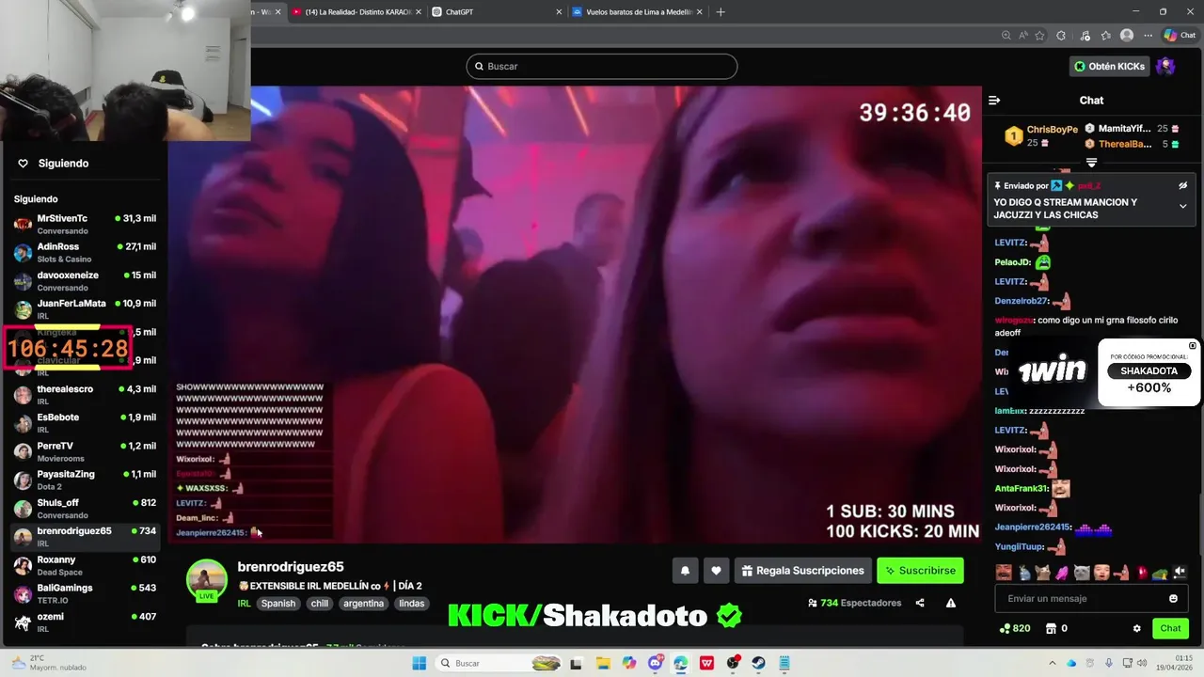Image resolution: width=1204 pixels, height=677 pixels.
Task: Open the argentina tag
Action: [363, 604]
